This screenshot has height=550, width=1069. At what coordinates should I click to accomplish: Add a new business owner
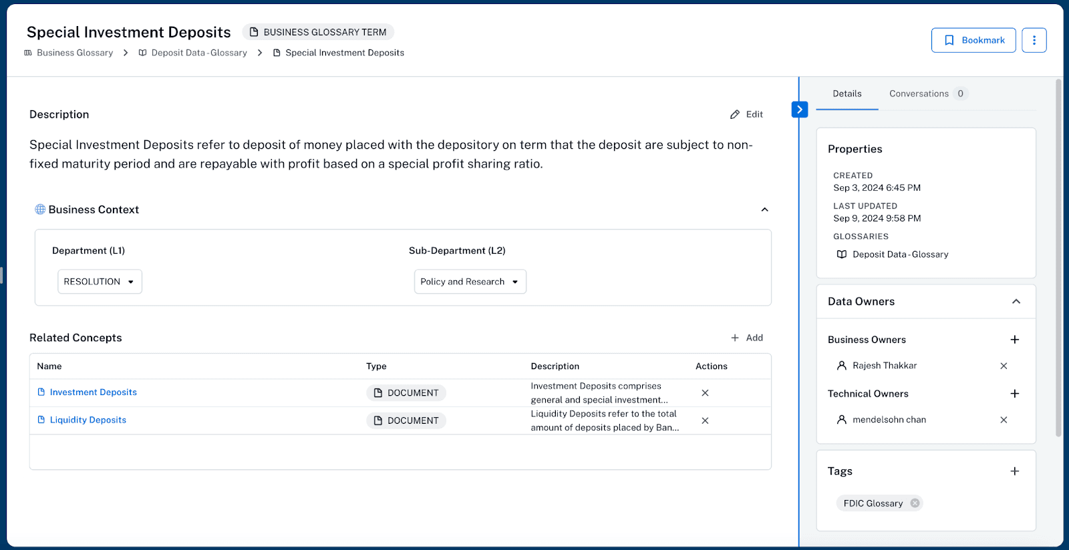pyautogui.click(x=1014, y=340)
